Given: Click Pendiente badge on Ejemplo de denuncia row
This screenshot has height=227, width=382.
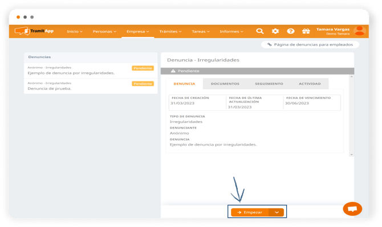Looking at the screenshot, I should pos(143,68).
